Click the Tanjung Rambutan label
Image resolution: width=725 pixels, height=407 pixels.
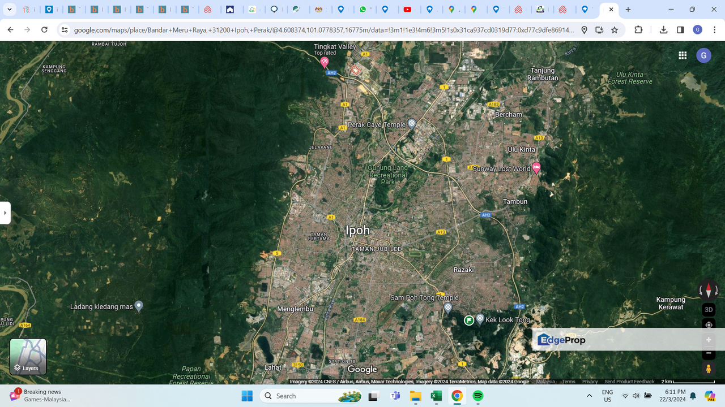click(543, 74)
